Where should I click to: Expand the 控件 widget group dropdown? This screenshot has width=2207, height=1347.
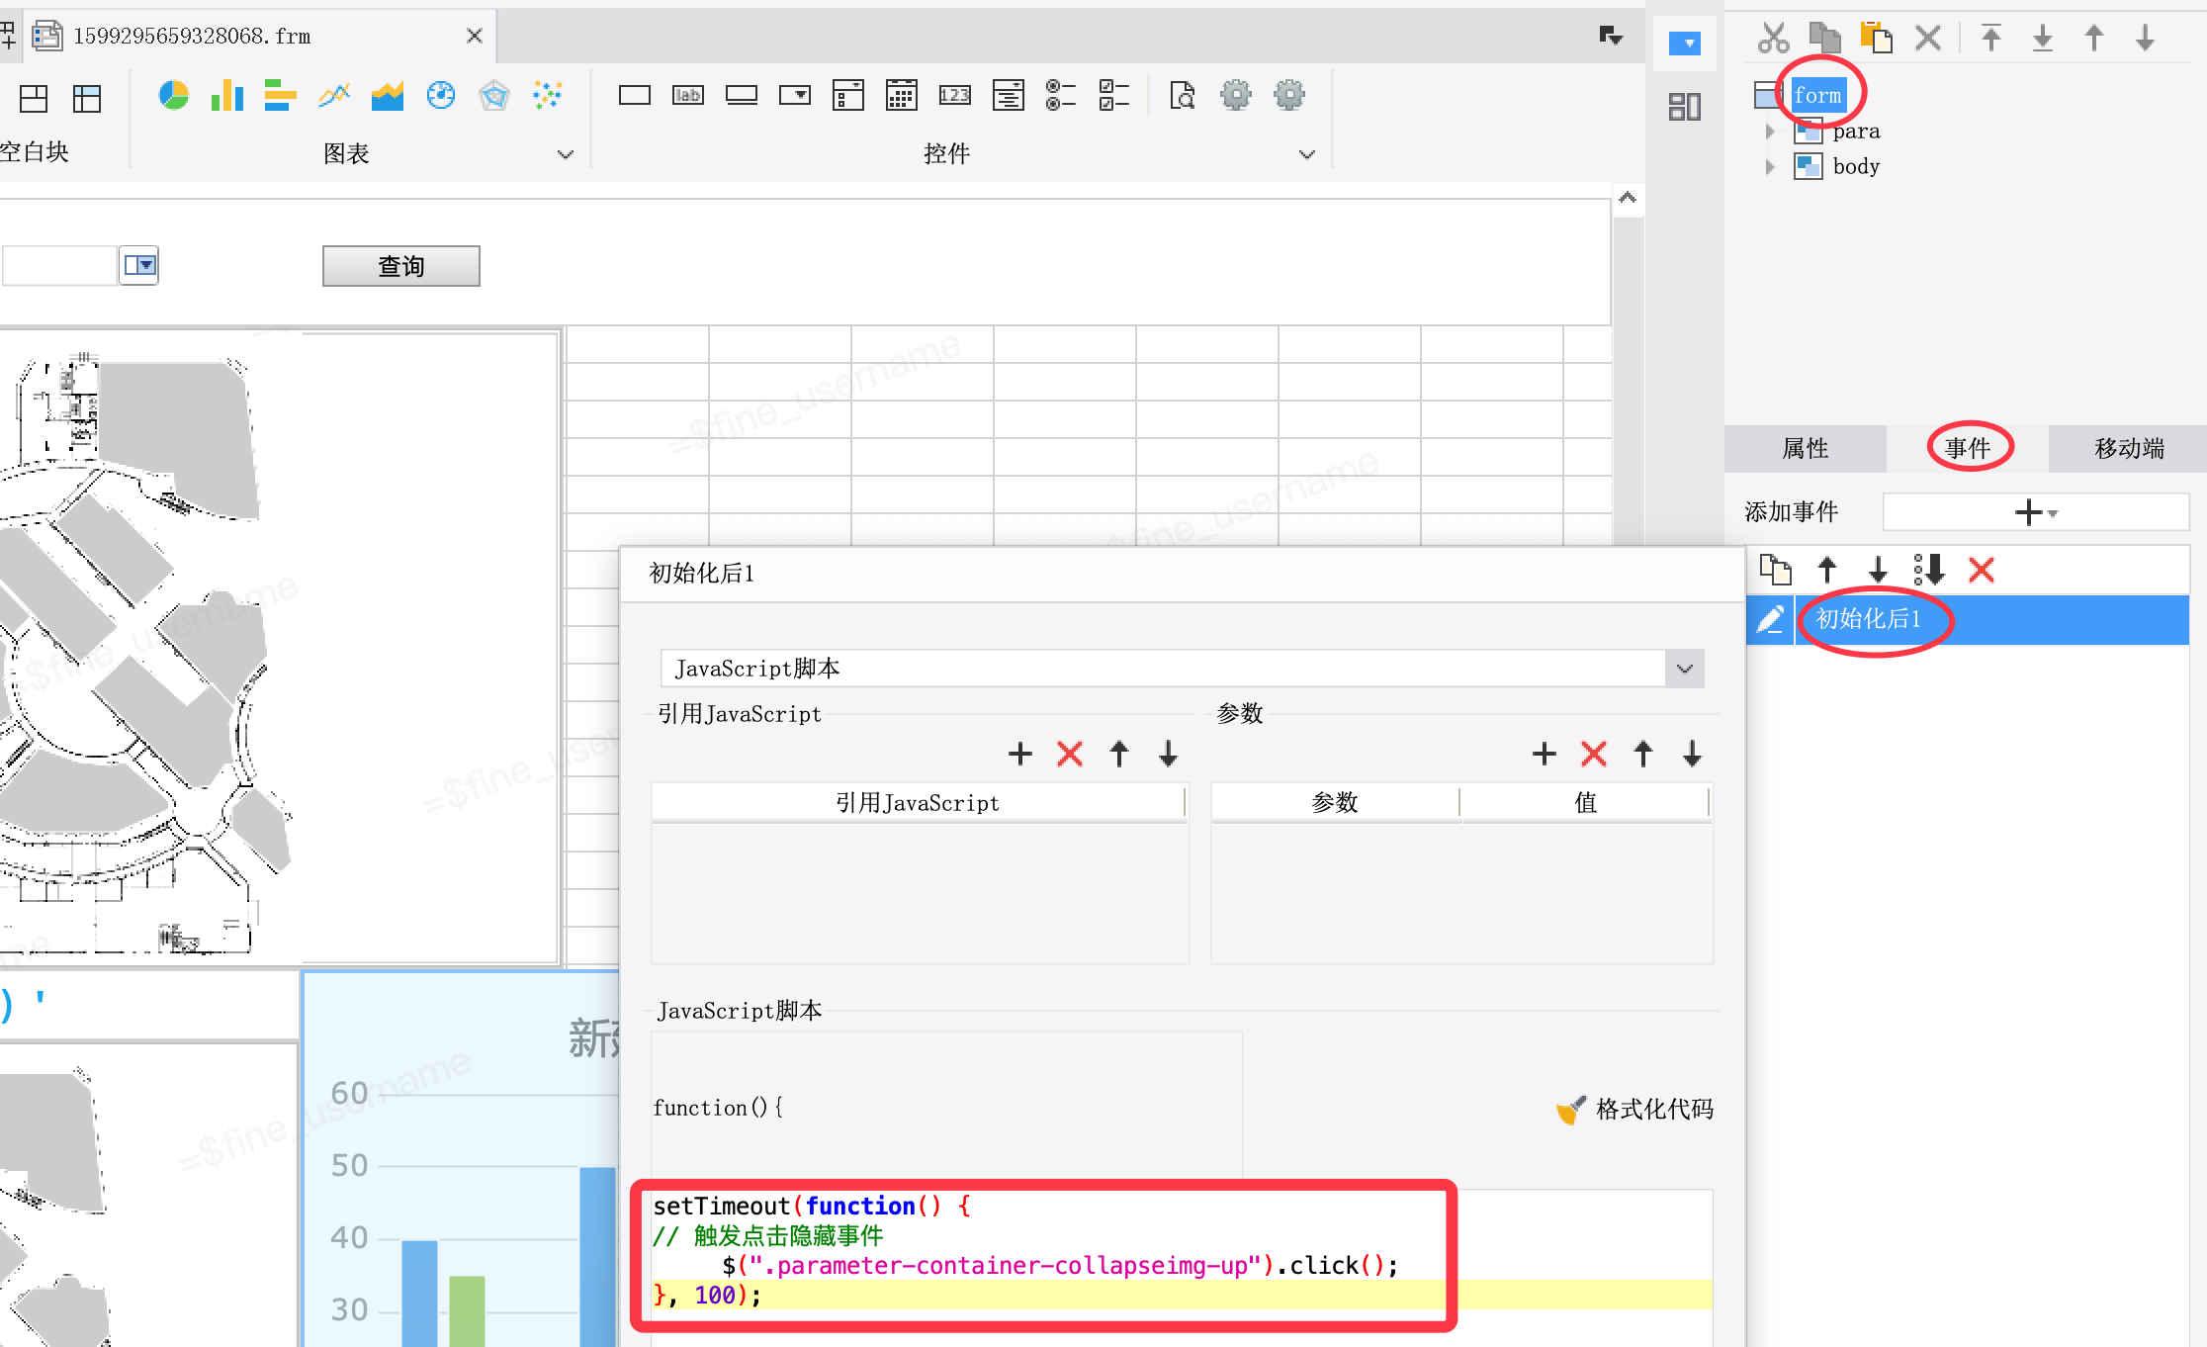(1307, 154)
